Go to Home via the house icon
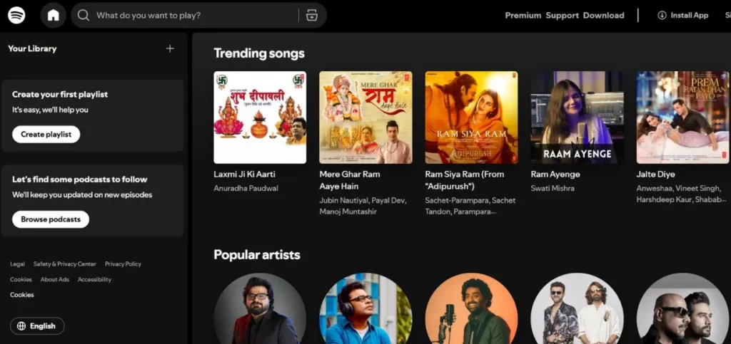 tap(53, 16)
